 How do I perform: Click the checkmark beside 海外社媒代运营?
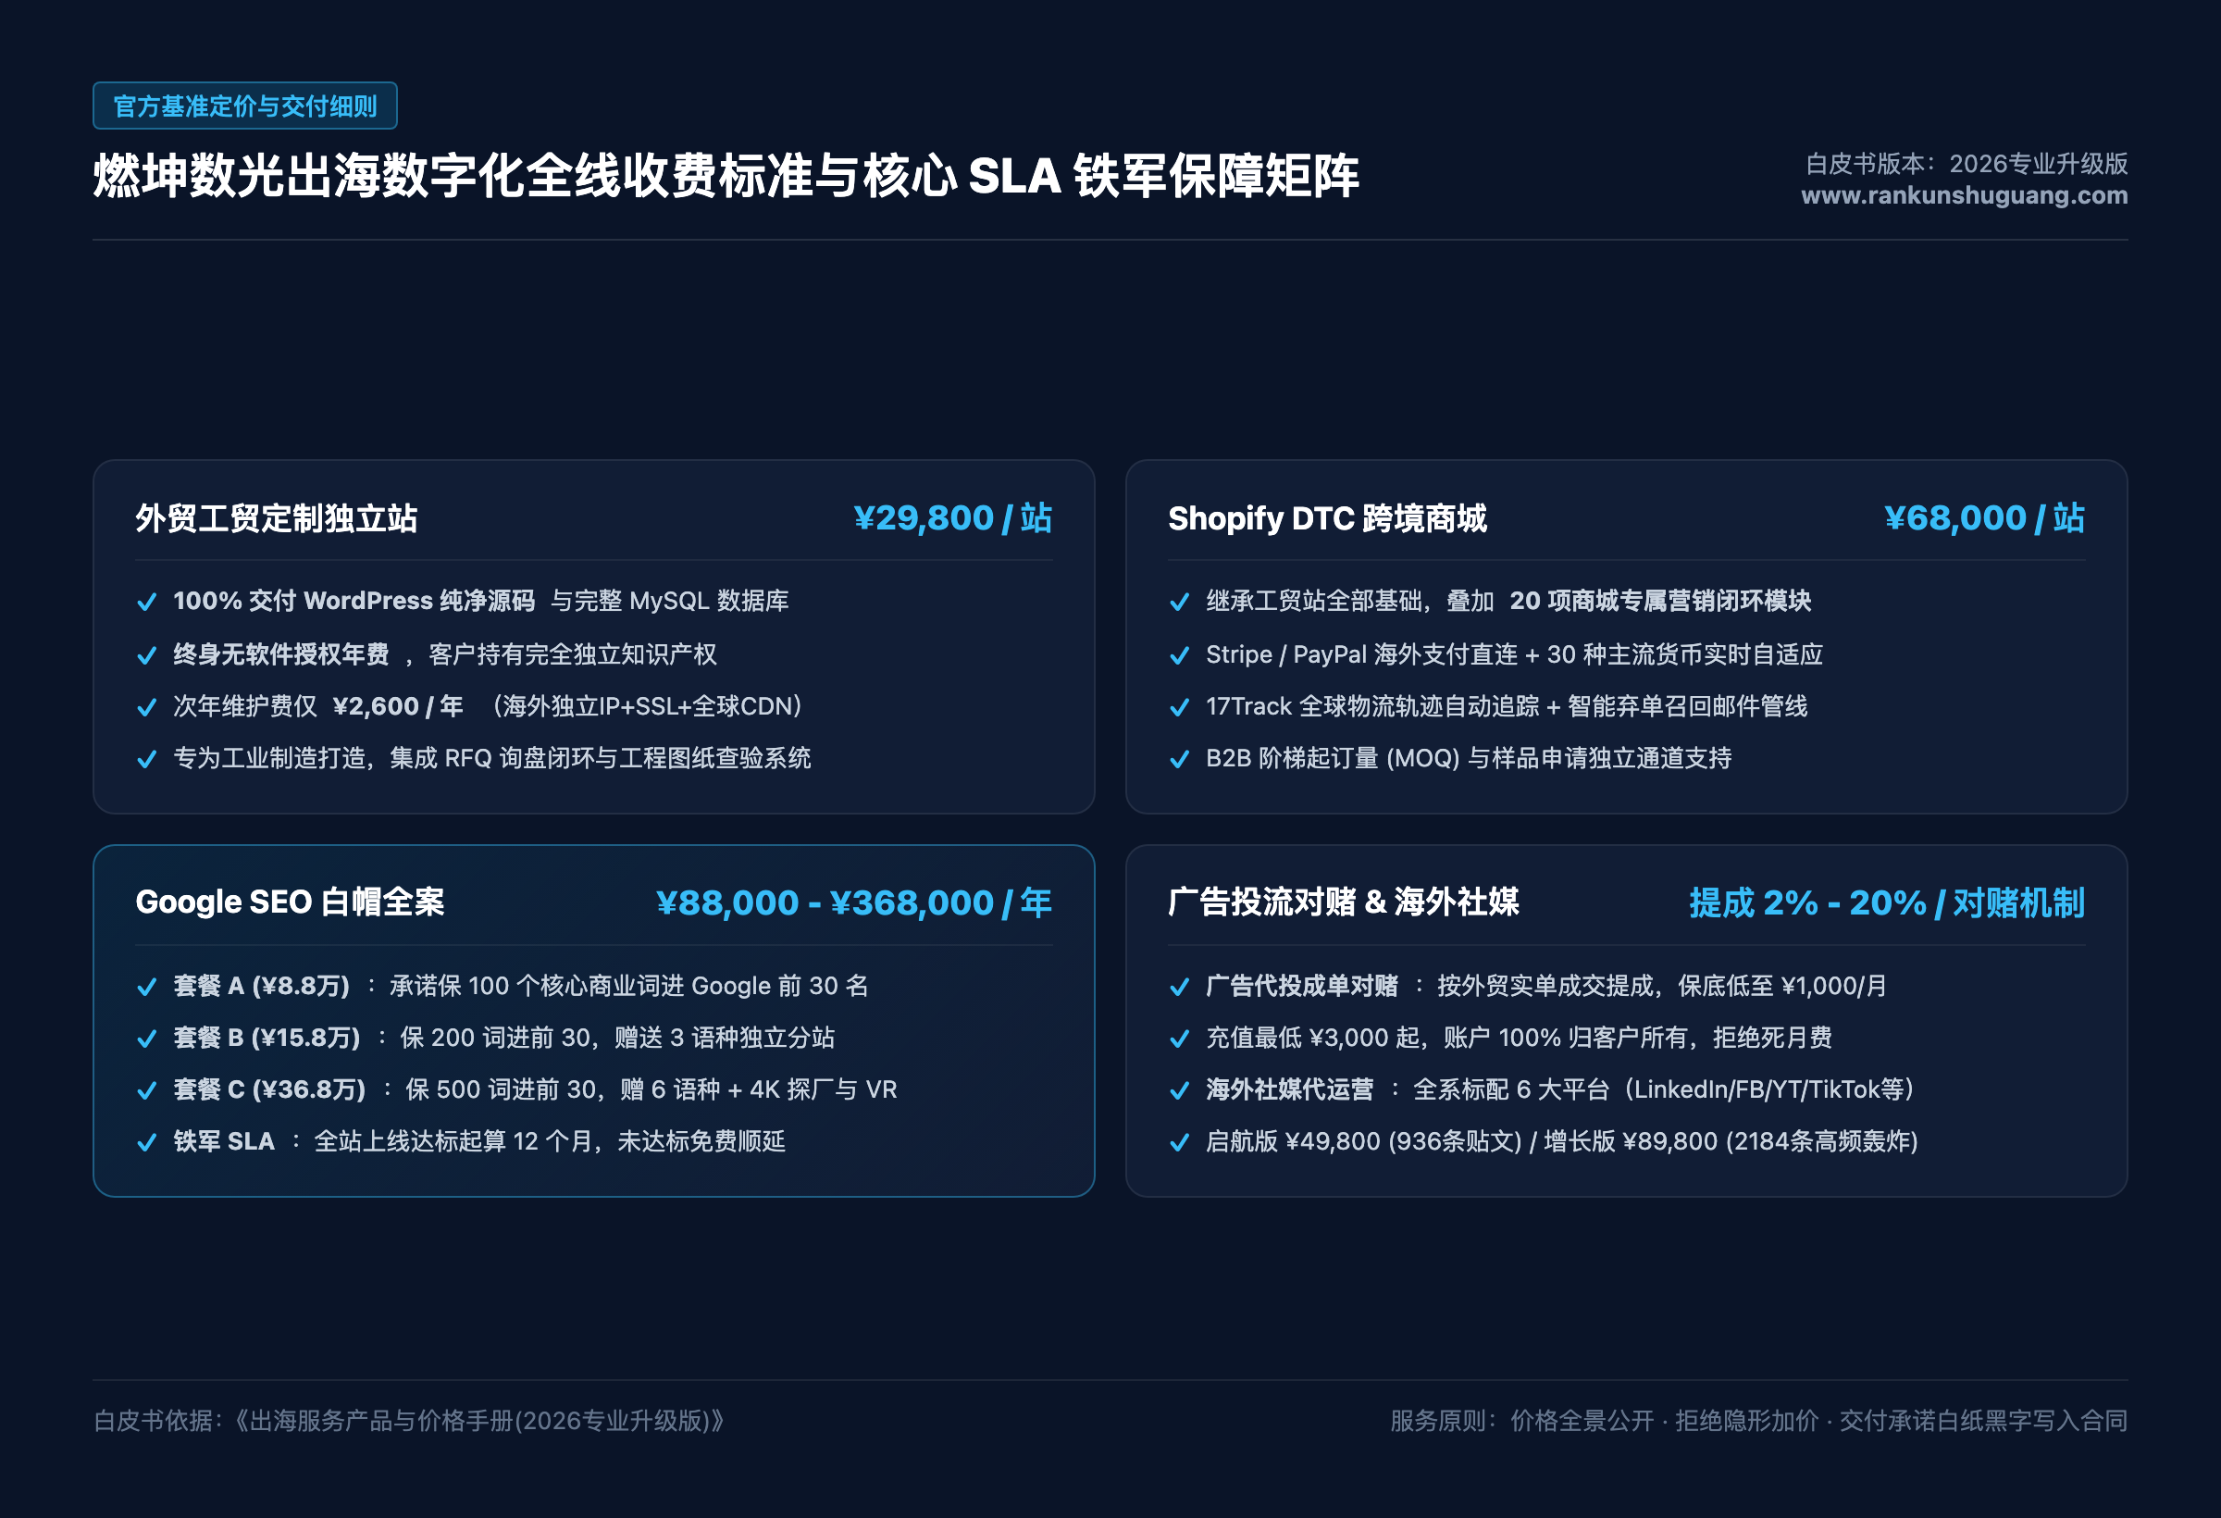[x=1179, y=1090]
